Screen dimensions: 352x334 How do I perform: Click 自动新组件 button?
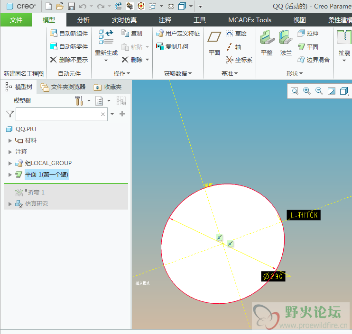69,34
